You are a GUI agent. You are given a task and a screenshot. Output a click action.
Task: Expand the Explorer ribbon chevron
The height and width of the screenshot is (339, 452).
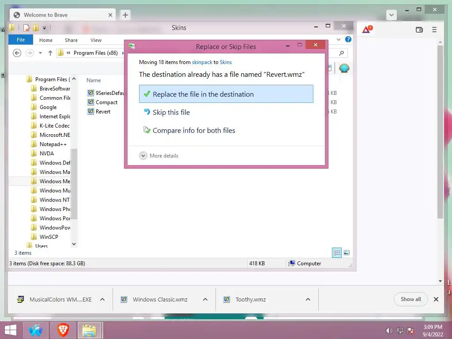[x=339, y=39]
